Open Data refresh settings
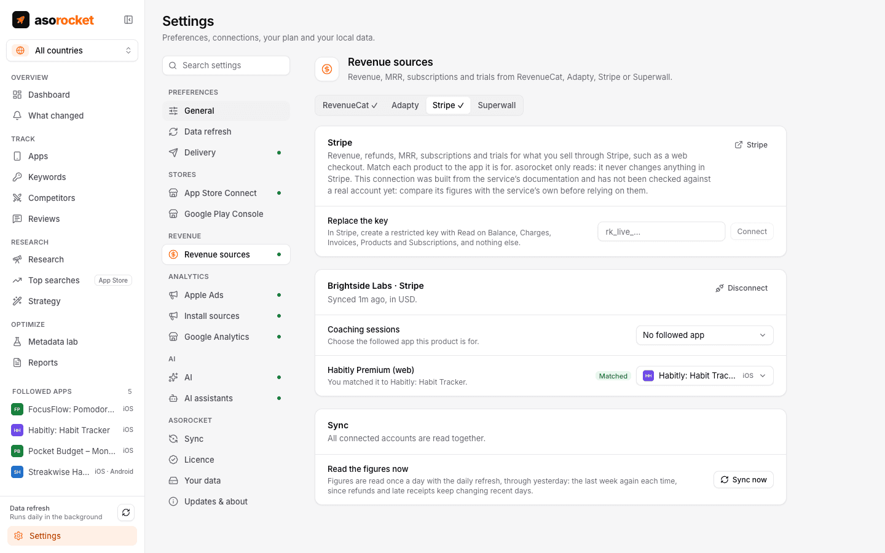This screenshot has height=553, width=885. pyautogui.click(x=226, y=131)
